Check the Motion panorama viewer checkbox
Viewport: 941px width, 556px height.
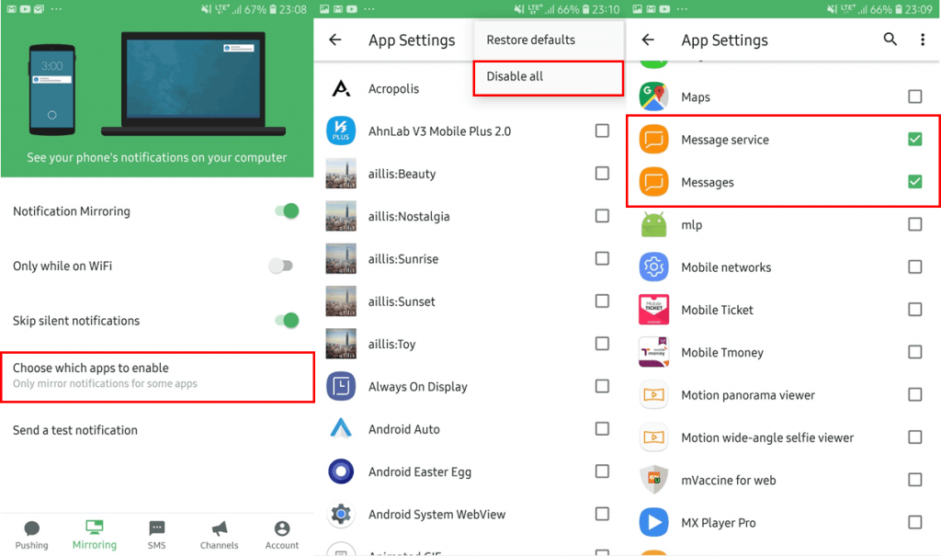pyautogui.click(x=914, y=395)
